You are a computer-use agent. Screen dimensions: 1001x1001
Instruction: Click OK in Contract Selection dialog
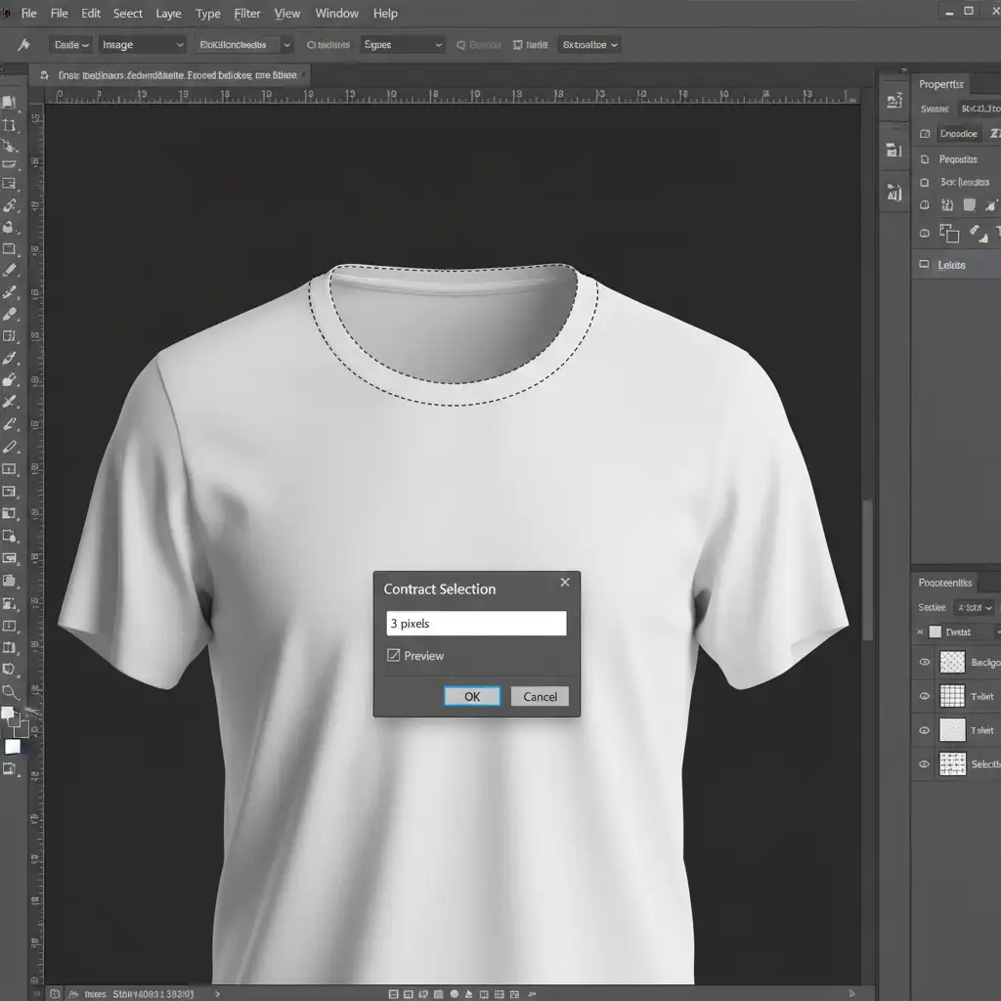click(472, 696)
